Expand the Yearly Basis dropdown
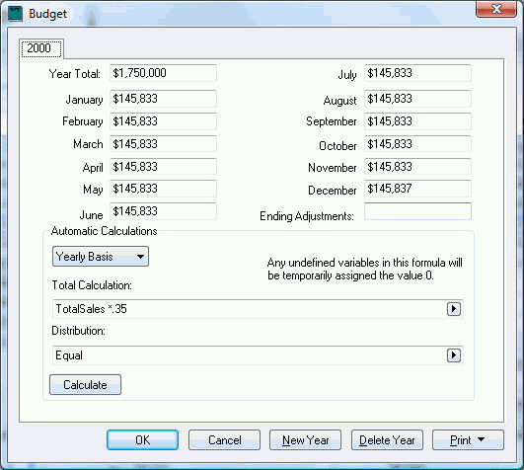524x470 pixels. [x=101, y=257]
